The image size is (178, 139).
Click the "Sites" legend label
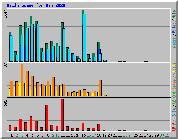click(x=174, y=84)
